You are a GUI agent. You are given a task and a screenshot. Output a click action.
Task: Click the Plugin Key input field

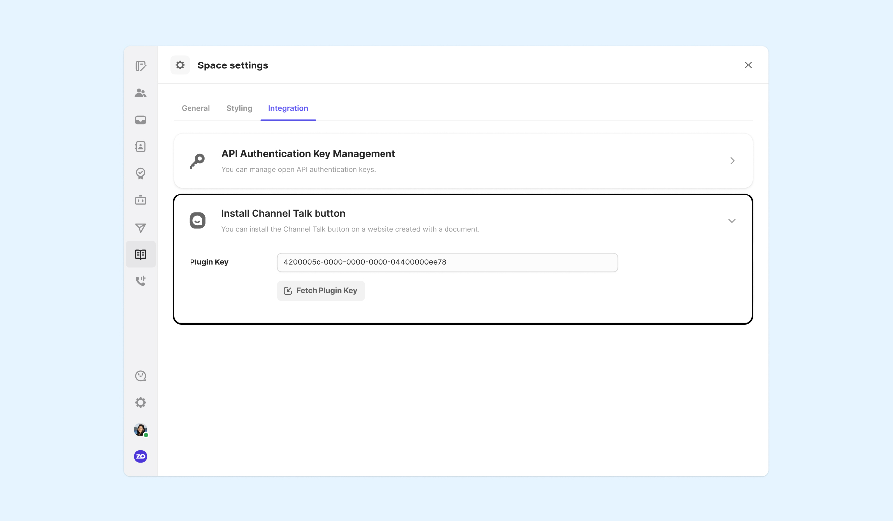[447, 262]
